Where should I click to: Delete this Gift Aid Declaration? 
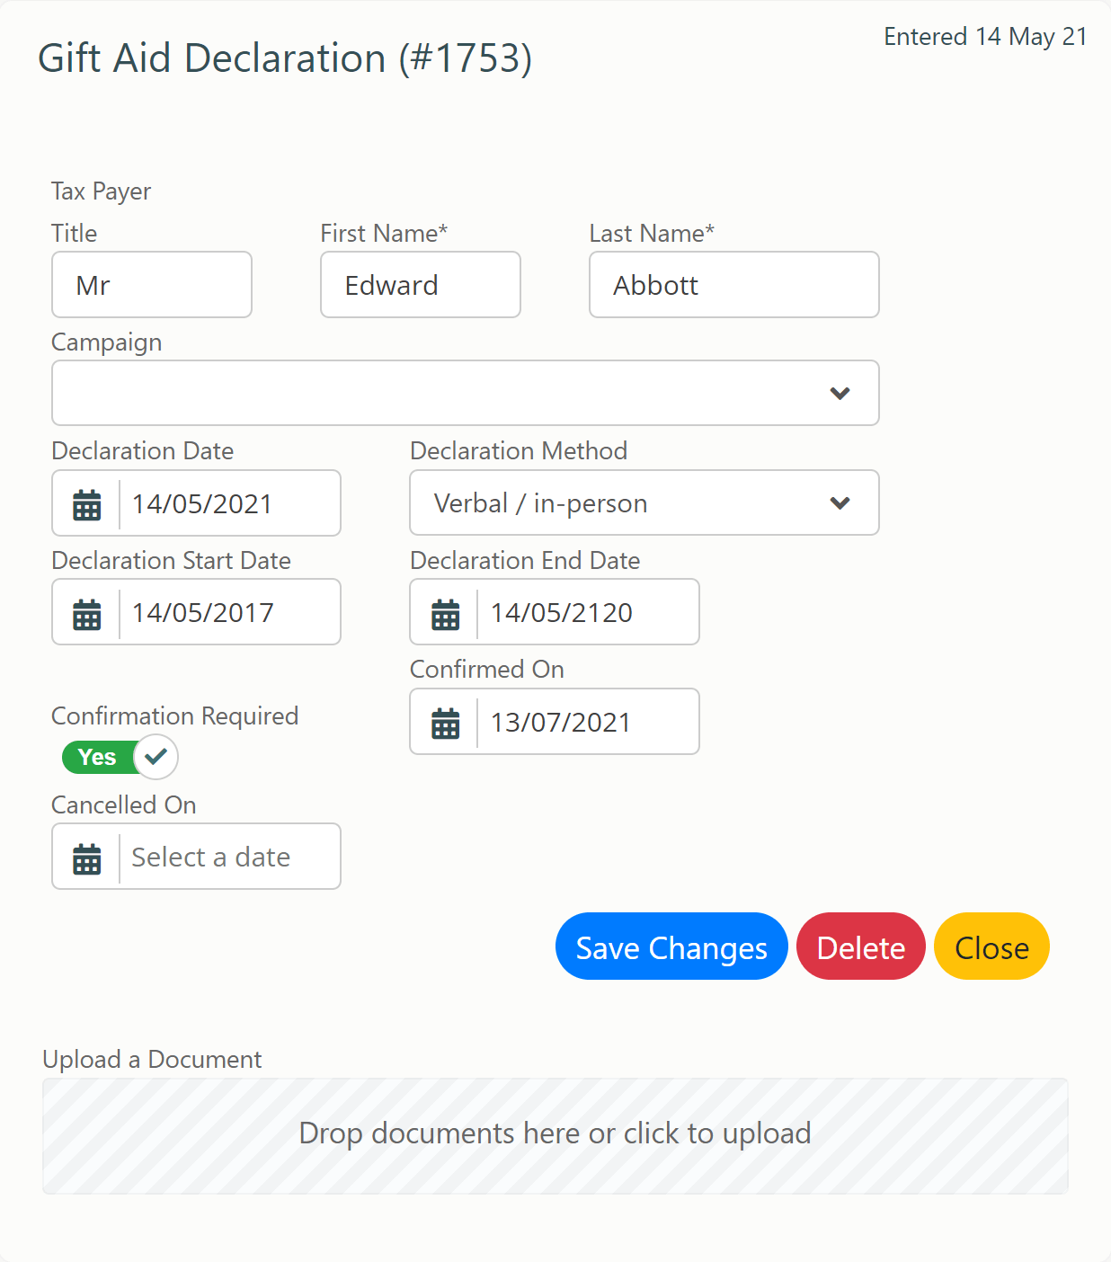(860, 946)
